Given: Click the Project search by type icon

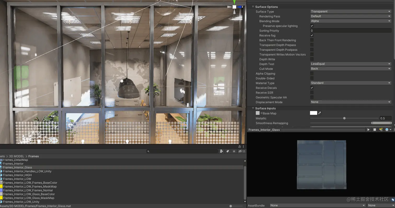Looking at the screenshot, I should [222, 151].
